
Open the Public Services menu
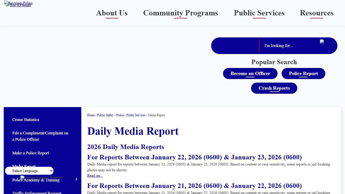pyautogui.click(x=259, y=13)
